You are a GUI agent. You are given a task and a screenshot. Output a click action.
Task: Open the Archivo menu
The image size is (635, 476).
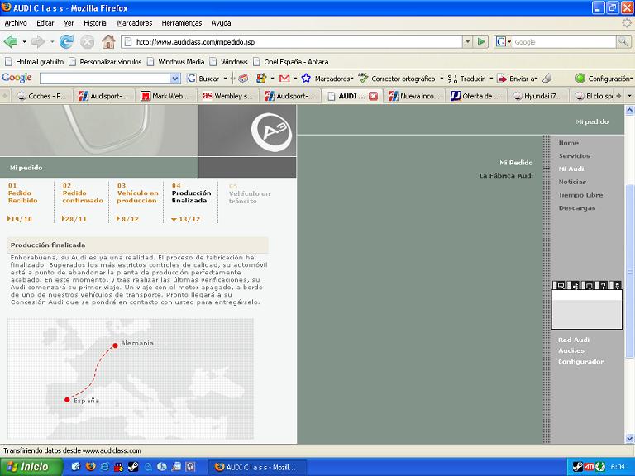point(16,23)
